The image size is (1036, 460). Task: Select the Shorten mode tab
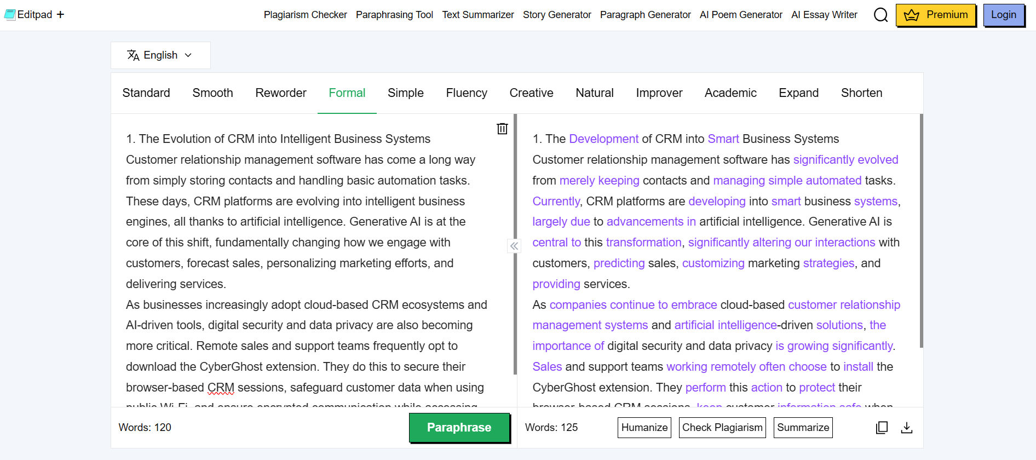[861, 93]
